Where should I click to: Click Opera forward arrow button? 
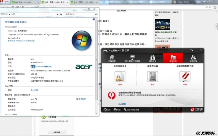(x=7, y=7)
